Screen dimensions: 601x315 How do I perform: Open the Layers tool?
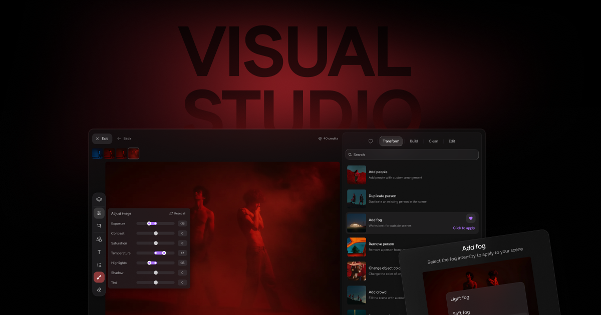tap(99, 199)
